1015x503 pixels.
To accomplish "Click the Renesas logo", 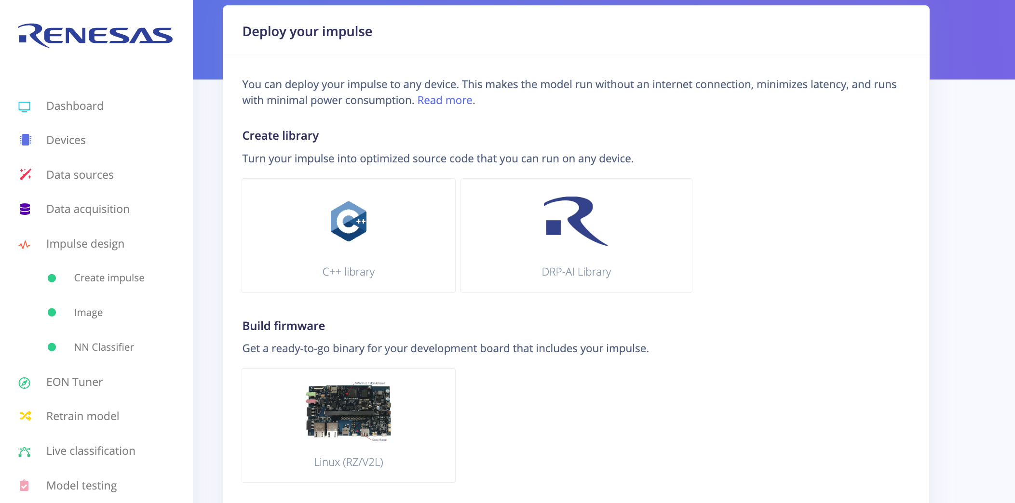I will pyautogui.click(x=95, y=36).
